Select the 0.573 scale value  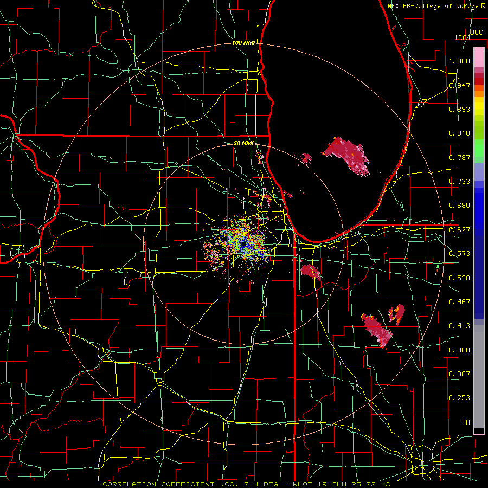(459, 254)
